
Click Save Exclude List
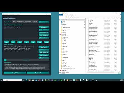[44, 55]
